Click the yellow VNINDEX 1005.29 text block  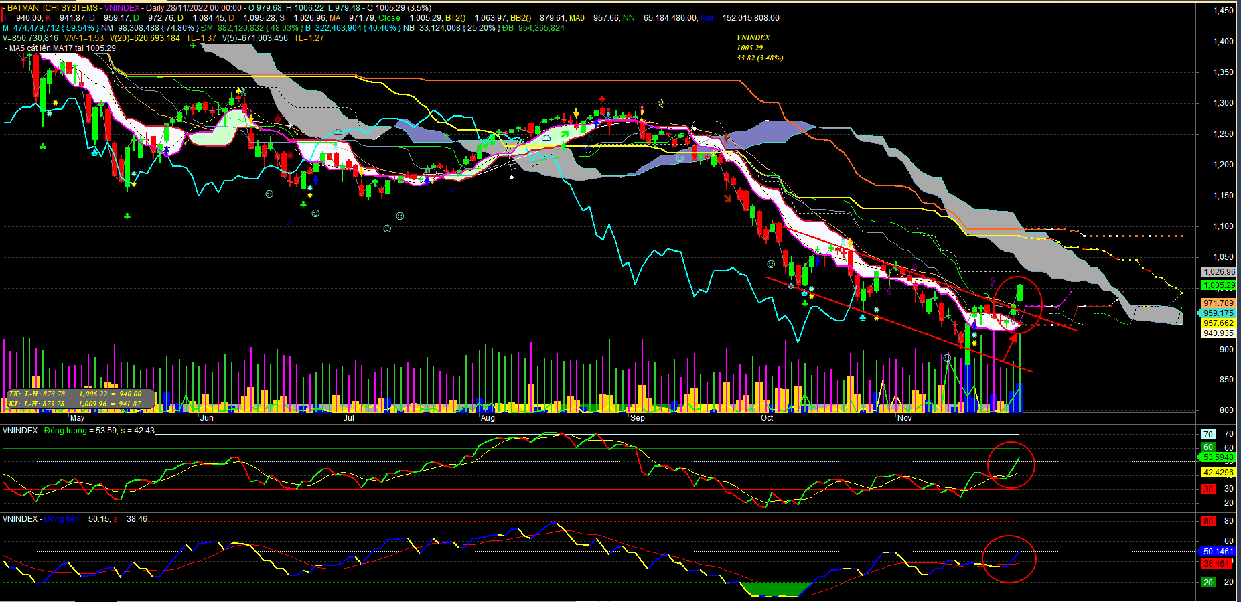[759, 48]
